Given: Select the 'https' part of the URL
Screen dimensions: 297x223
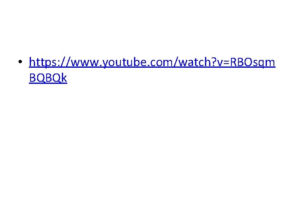Looking at the screenshot, I should (x=42, y=62).
